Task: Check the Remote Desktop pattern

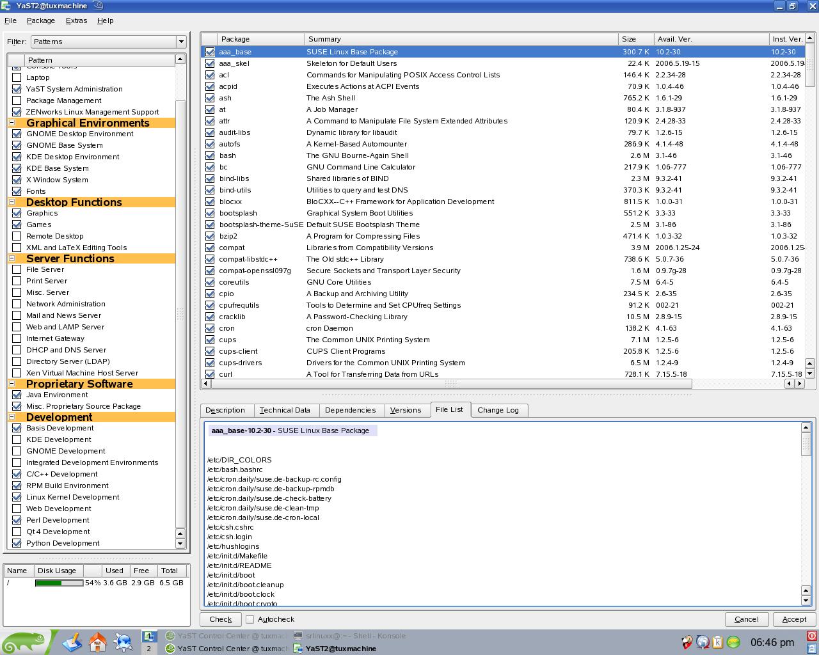Action: point(17,236)
